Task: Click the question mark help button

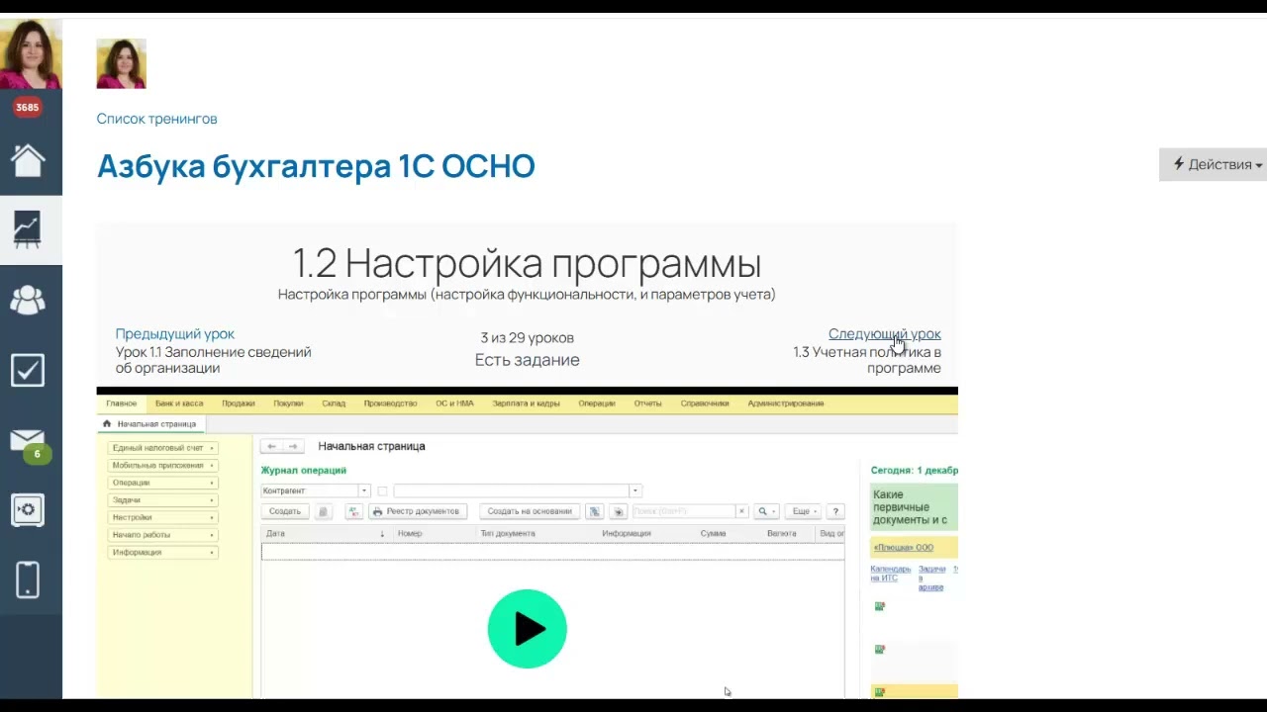Action: pos(836,511)
